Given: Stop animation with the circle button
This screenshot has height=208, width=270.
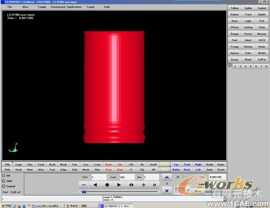Looking at the screenshot, I should [x=107, y=185].
